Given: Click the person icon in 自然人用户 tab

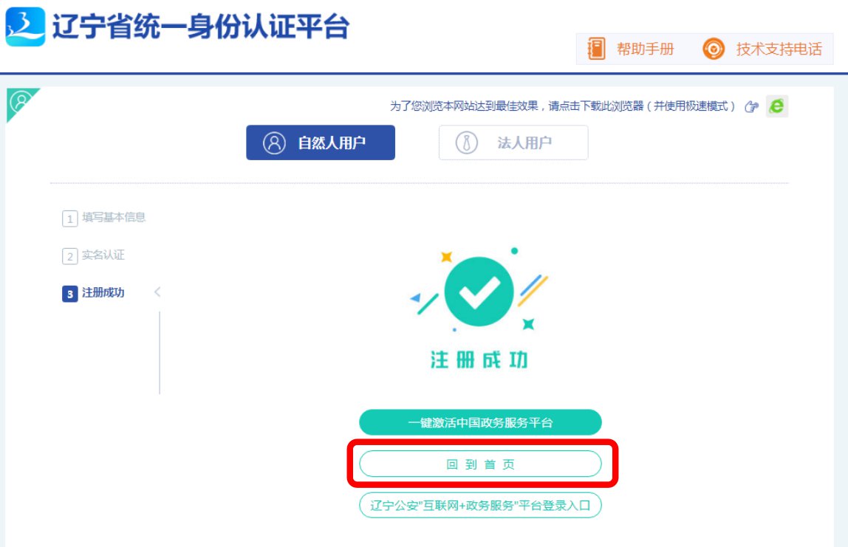Looking at the screenshot, I should 274,142.
